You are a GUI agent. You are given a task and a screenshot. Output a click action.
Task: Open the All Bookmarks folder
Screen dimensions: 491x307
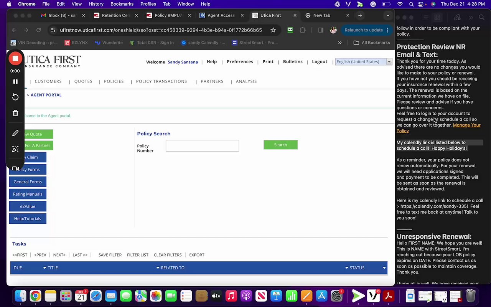372,43
